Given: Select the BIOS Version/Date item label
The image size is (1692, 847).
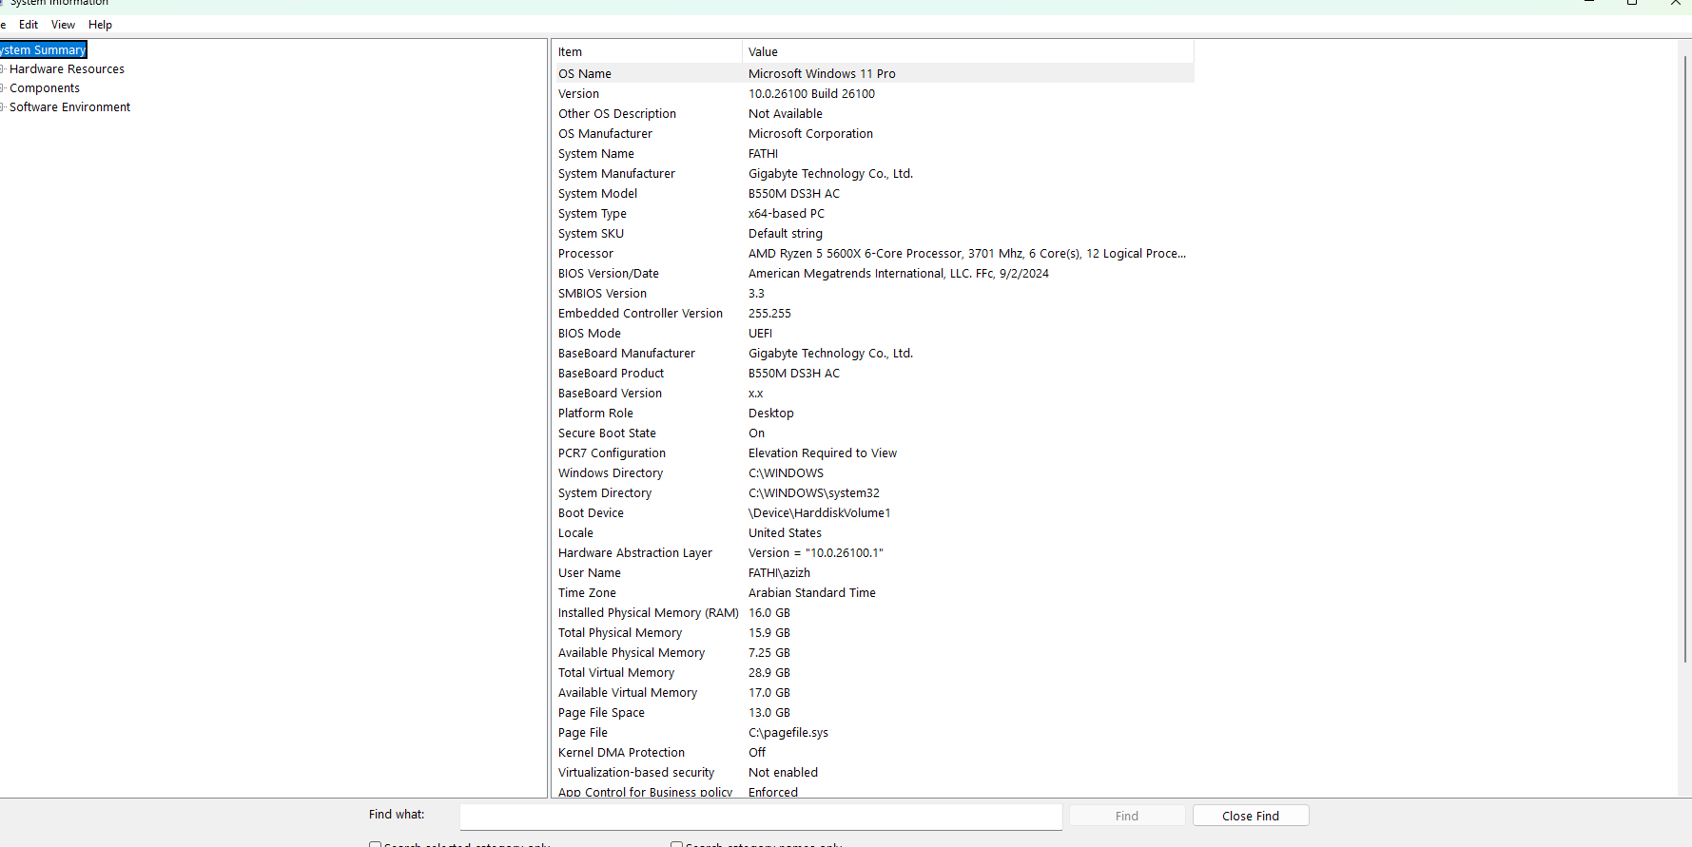Looking at the screenshot, I should pos(609,274).
